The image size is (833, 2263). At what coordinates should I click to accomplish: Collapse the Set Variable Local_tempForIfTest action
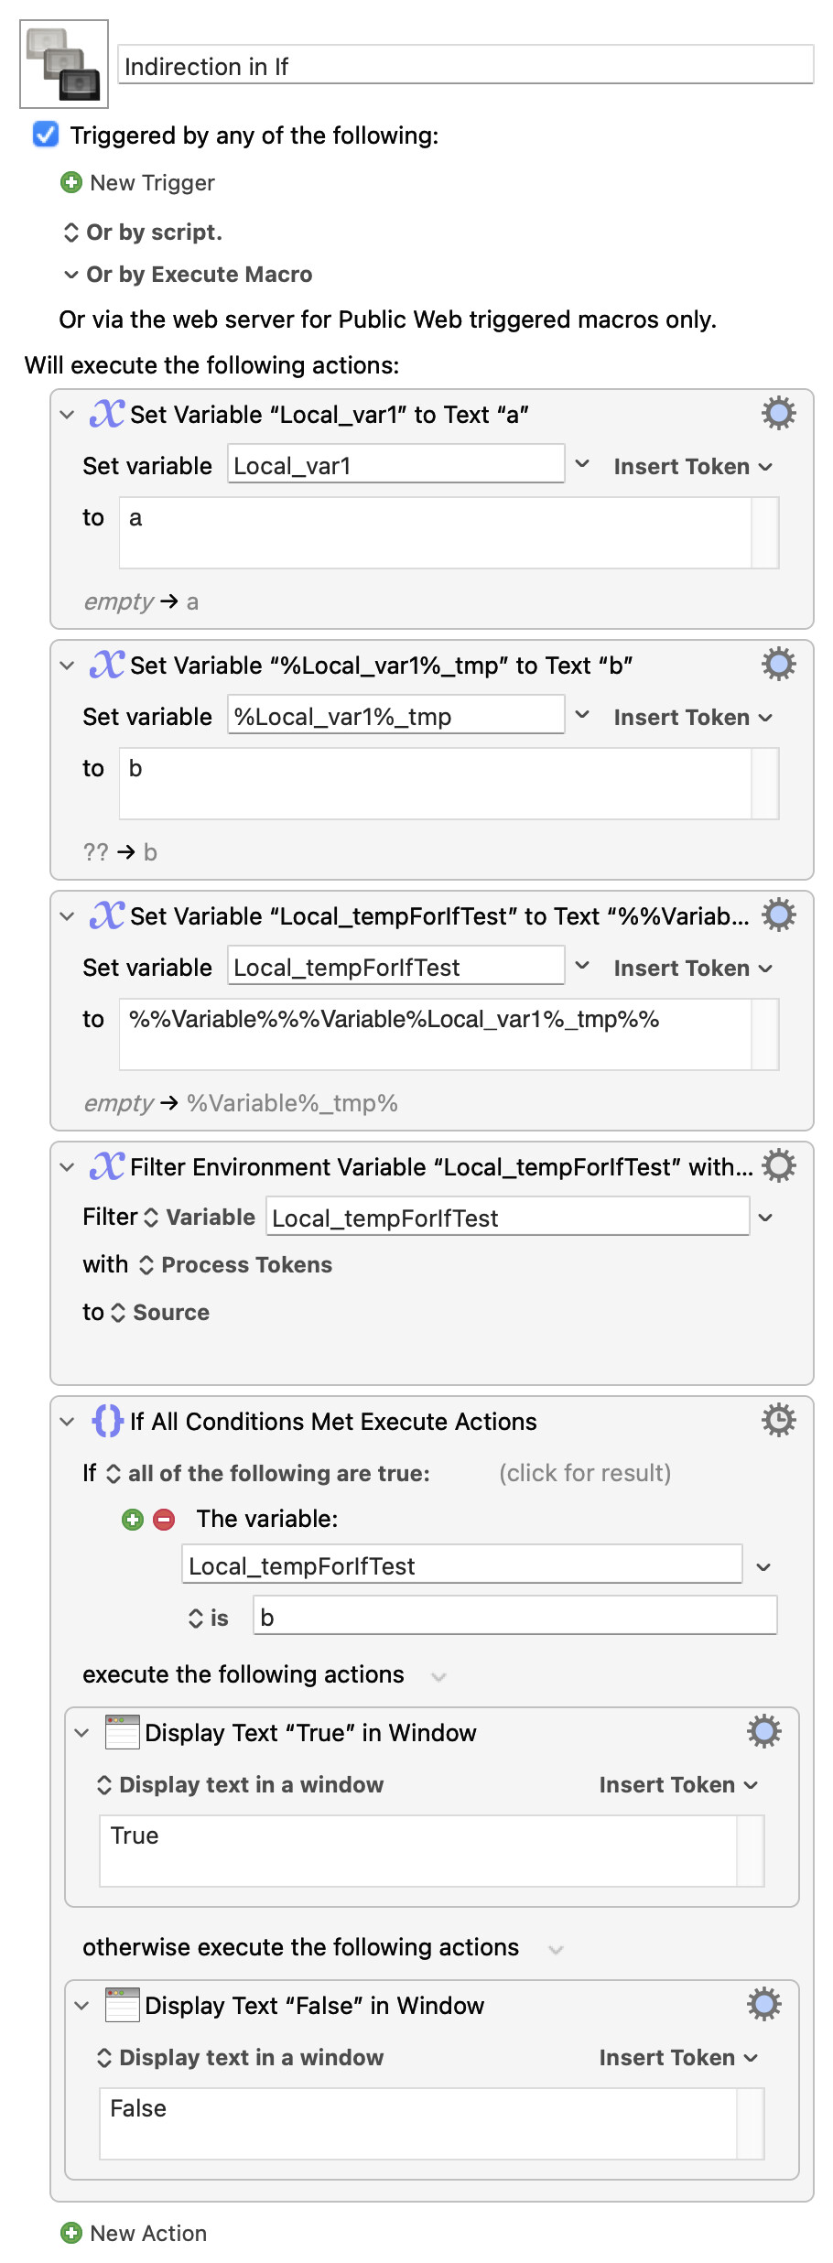(x=67, y=916)
